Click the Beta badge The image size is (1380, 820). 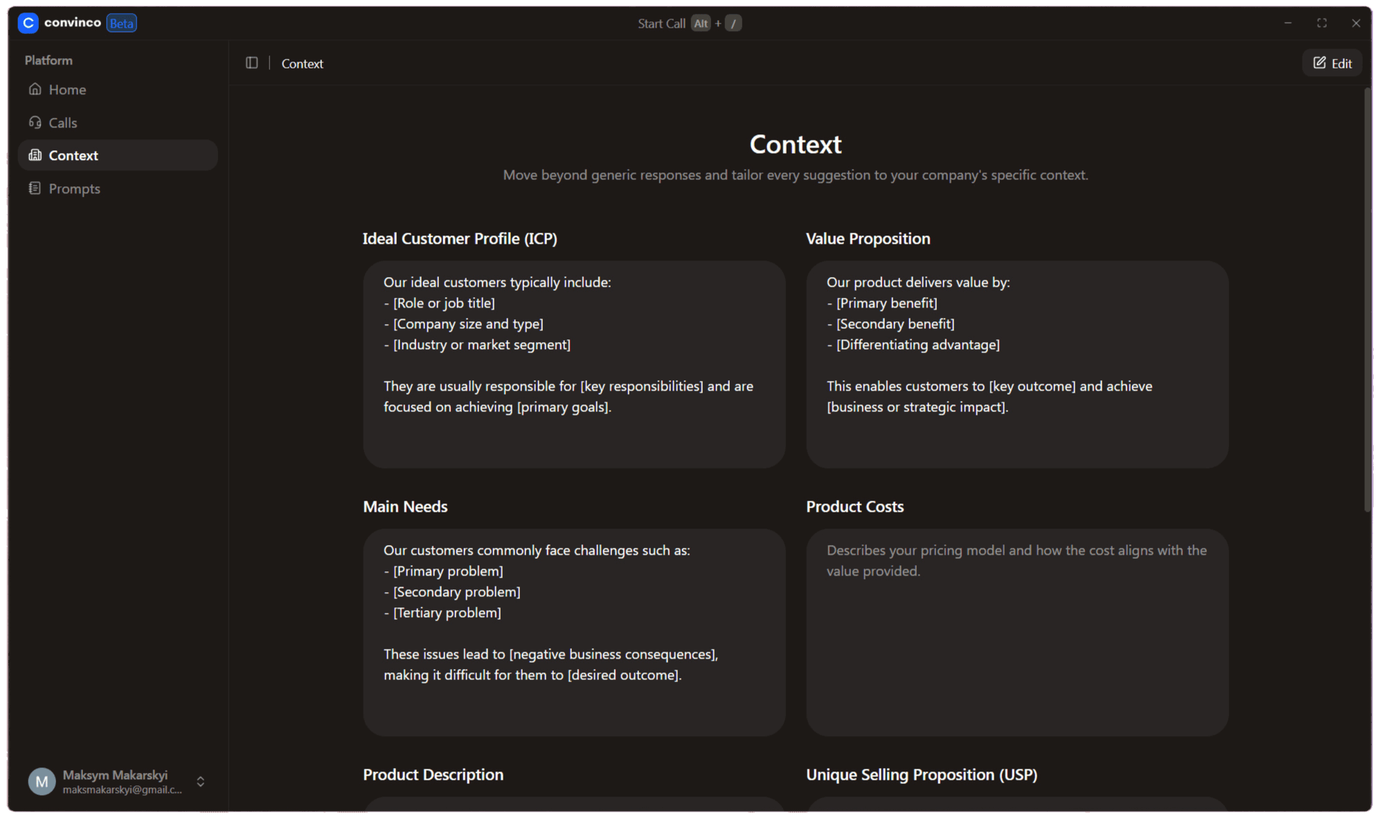(x=121, y=23)
